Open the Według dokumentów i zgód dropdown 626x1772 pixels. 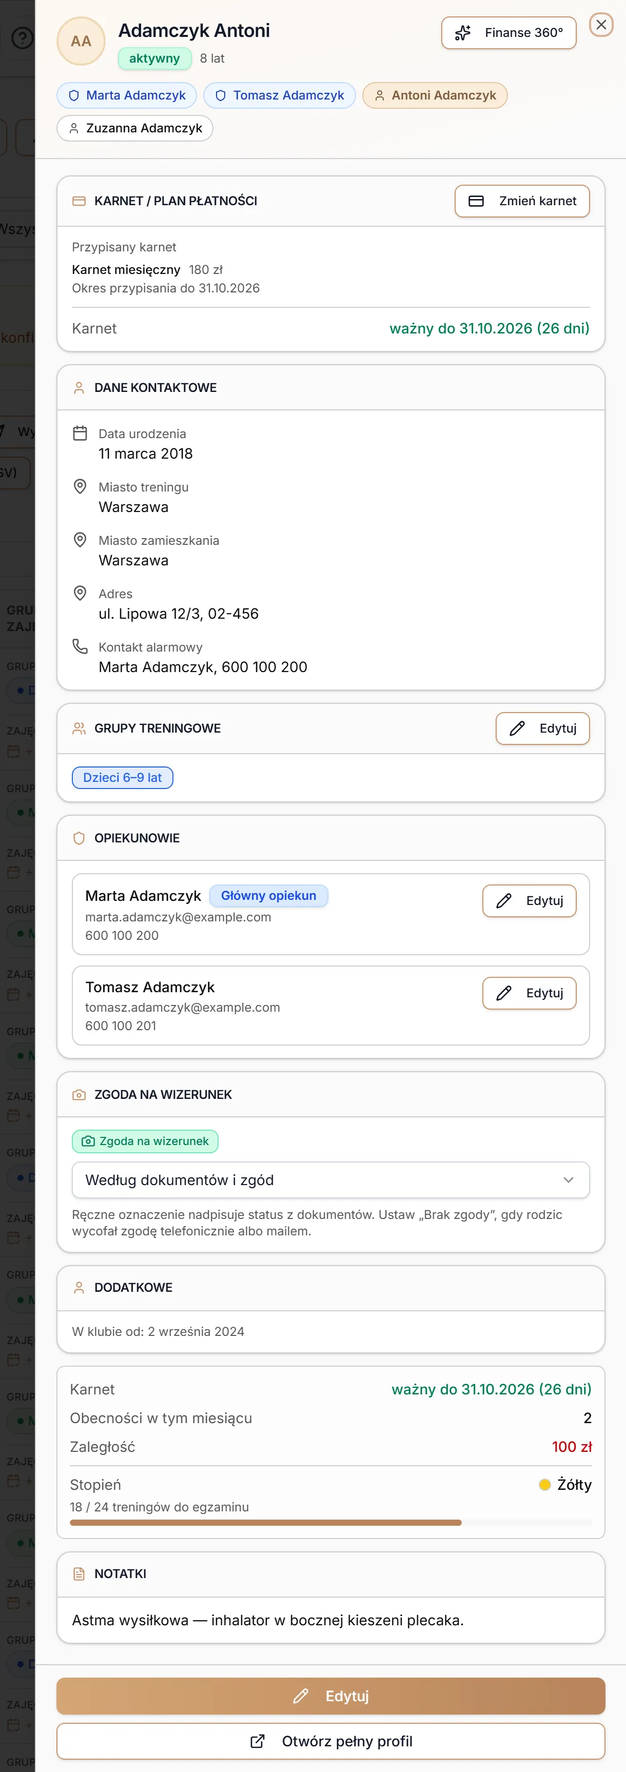pyautogui.click(x=331, y=1180)
